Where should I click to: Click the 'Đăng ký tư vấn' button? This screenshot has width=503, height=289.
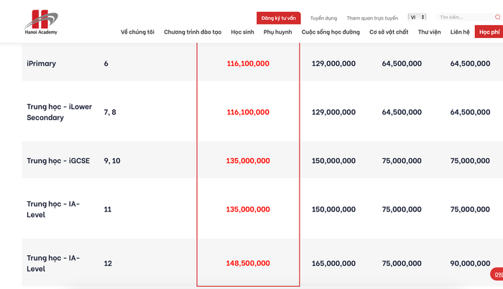pos(278,18)
